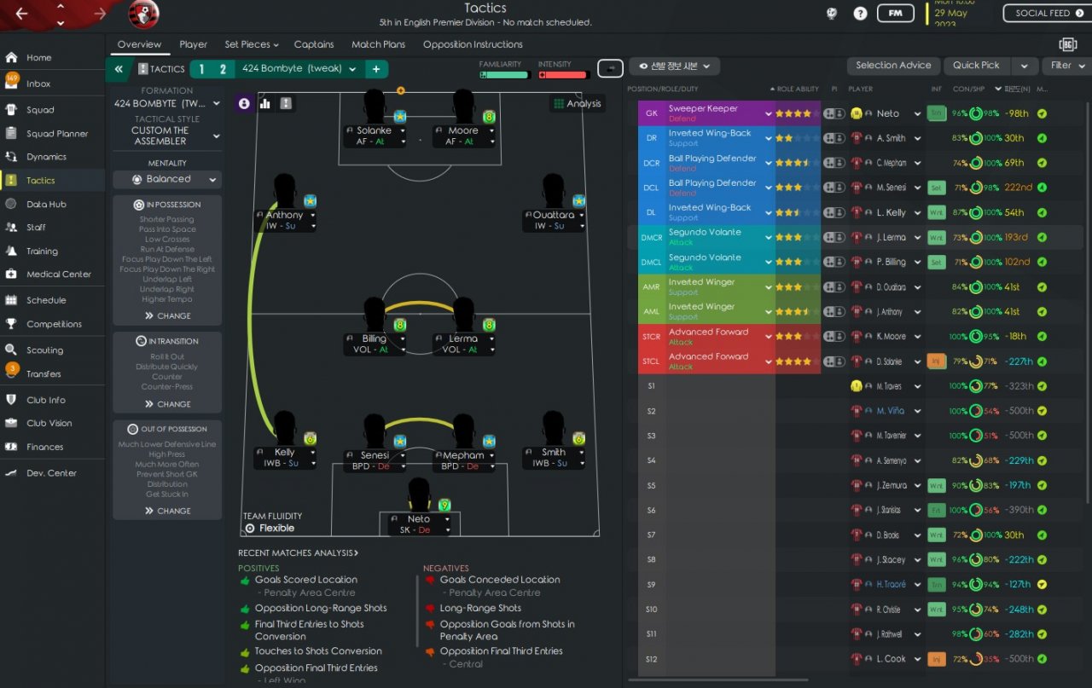Click the BG icon near top right
The height and width of the screenshot is (688, 1092).
[x=1067, y=44]
